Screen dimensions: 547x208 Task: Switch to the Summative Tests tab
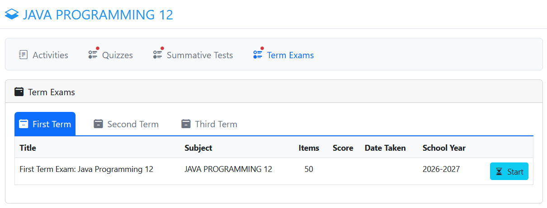click(193, 55)
